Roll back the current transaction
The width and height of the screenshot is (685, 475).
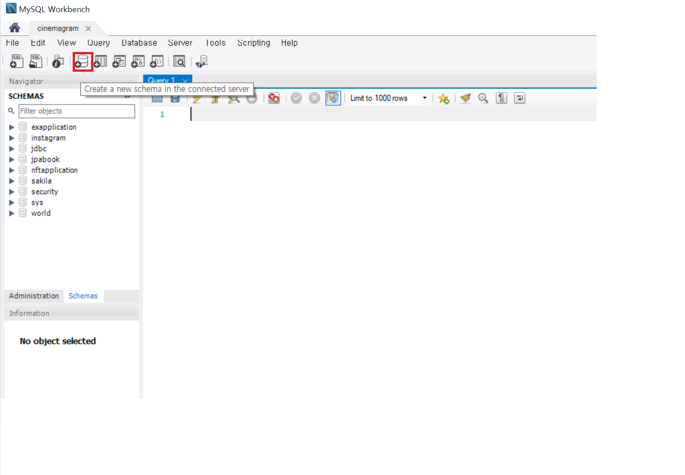click(x=314, y=98)
